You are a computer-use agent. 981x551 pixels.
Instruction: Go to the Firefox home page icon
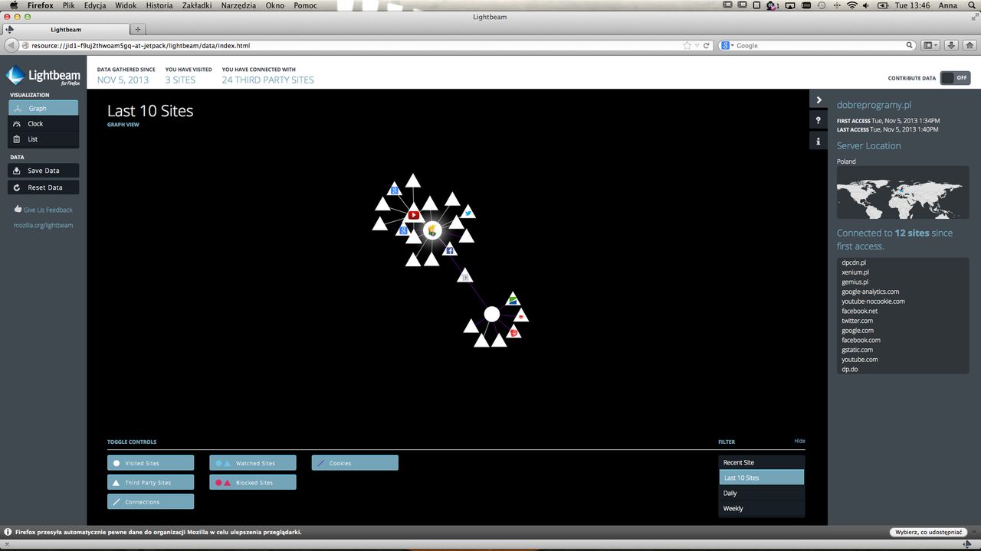coord(970,45)
